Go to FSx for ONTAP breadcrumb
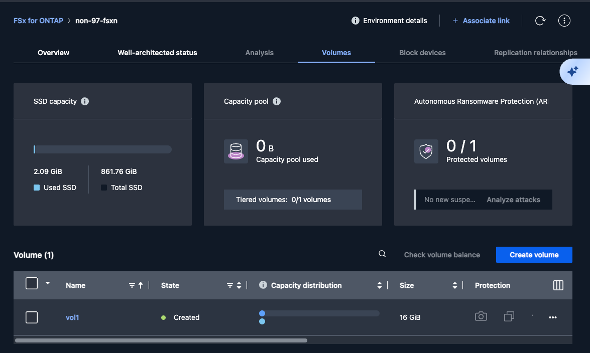 [x=38, y=21]
